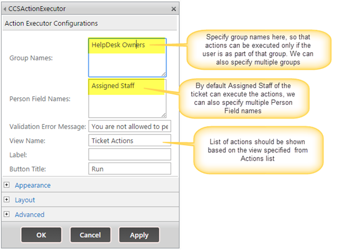
Task: Expand Advanced section with plus icon
Action: [7, 214]
